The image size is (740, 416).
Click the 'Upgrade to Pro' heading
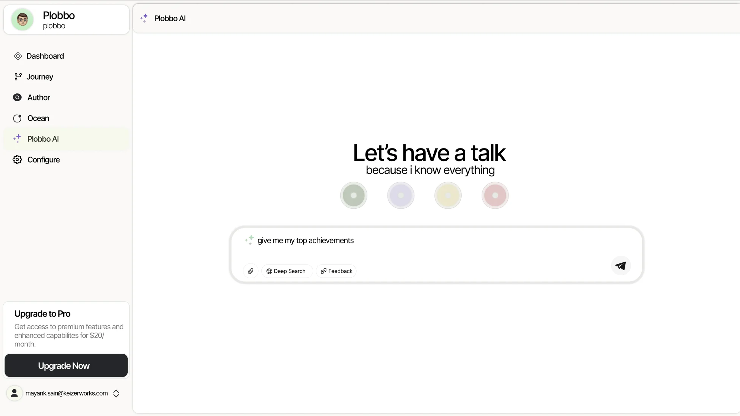(42, 314)
